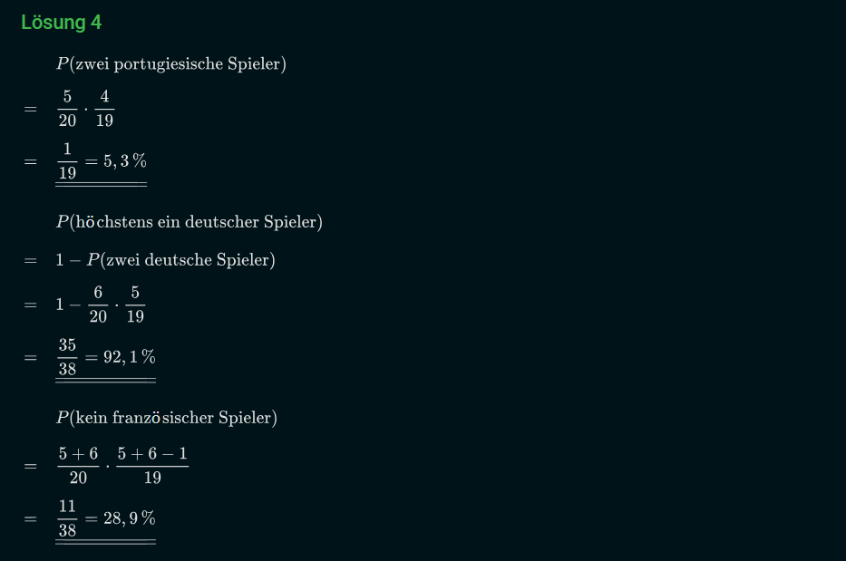Select the fraction 5 over 20
846x561 pixels.
[x=67, y=109]
